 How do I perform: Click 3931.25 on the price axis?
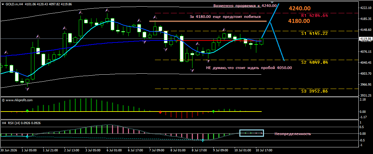[366, 95]
